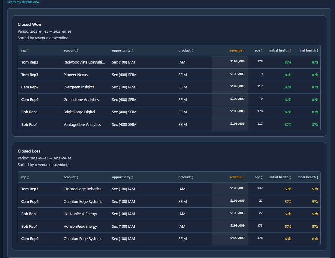Sort Closed Loss table by account column
Viewport: 335px width, 258px height.
pyautogui.click(x=71, y=177)
